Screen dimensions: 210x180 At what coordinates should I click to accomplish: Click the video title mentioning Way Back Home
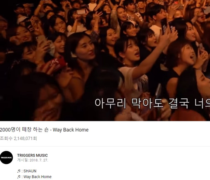tap(44, 130)
